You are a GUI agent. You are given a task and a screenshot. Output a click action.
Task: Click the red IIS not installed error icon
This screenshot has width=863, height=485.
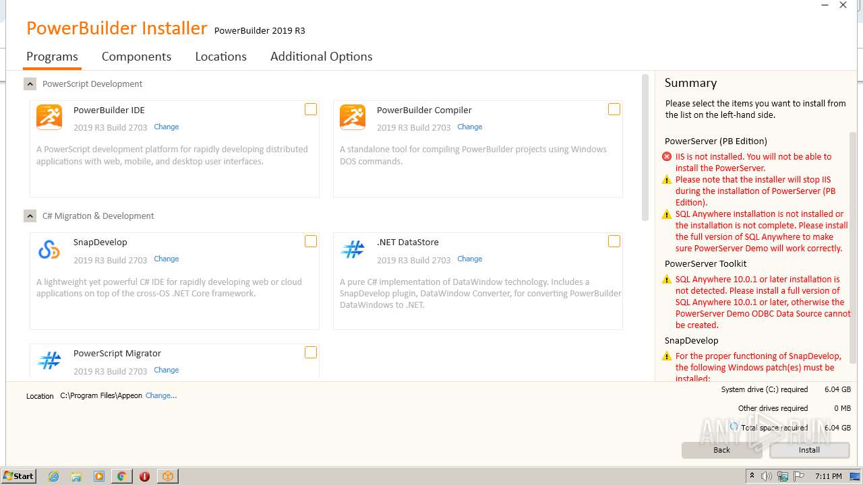[x=667, y=157]
